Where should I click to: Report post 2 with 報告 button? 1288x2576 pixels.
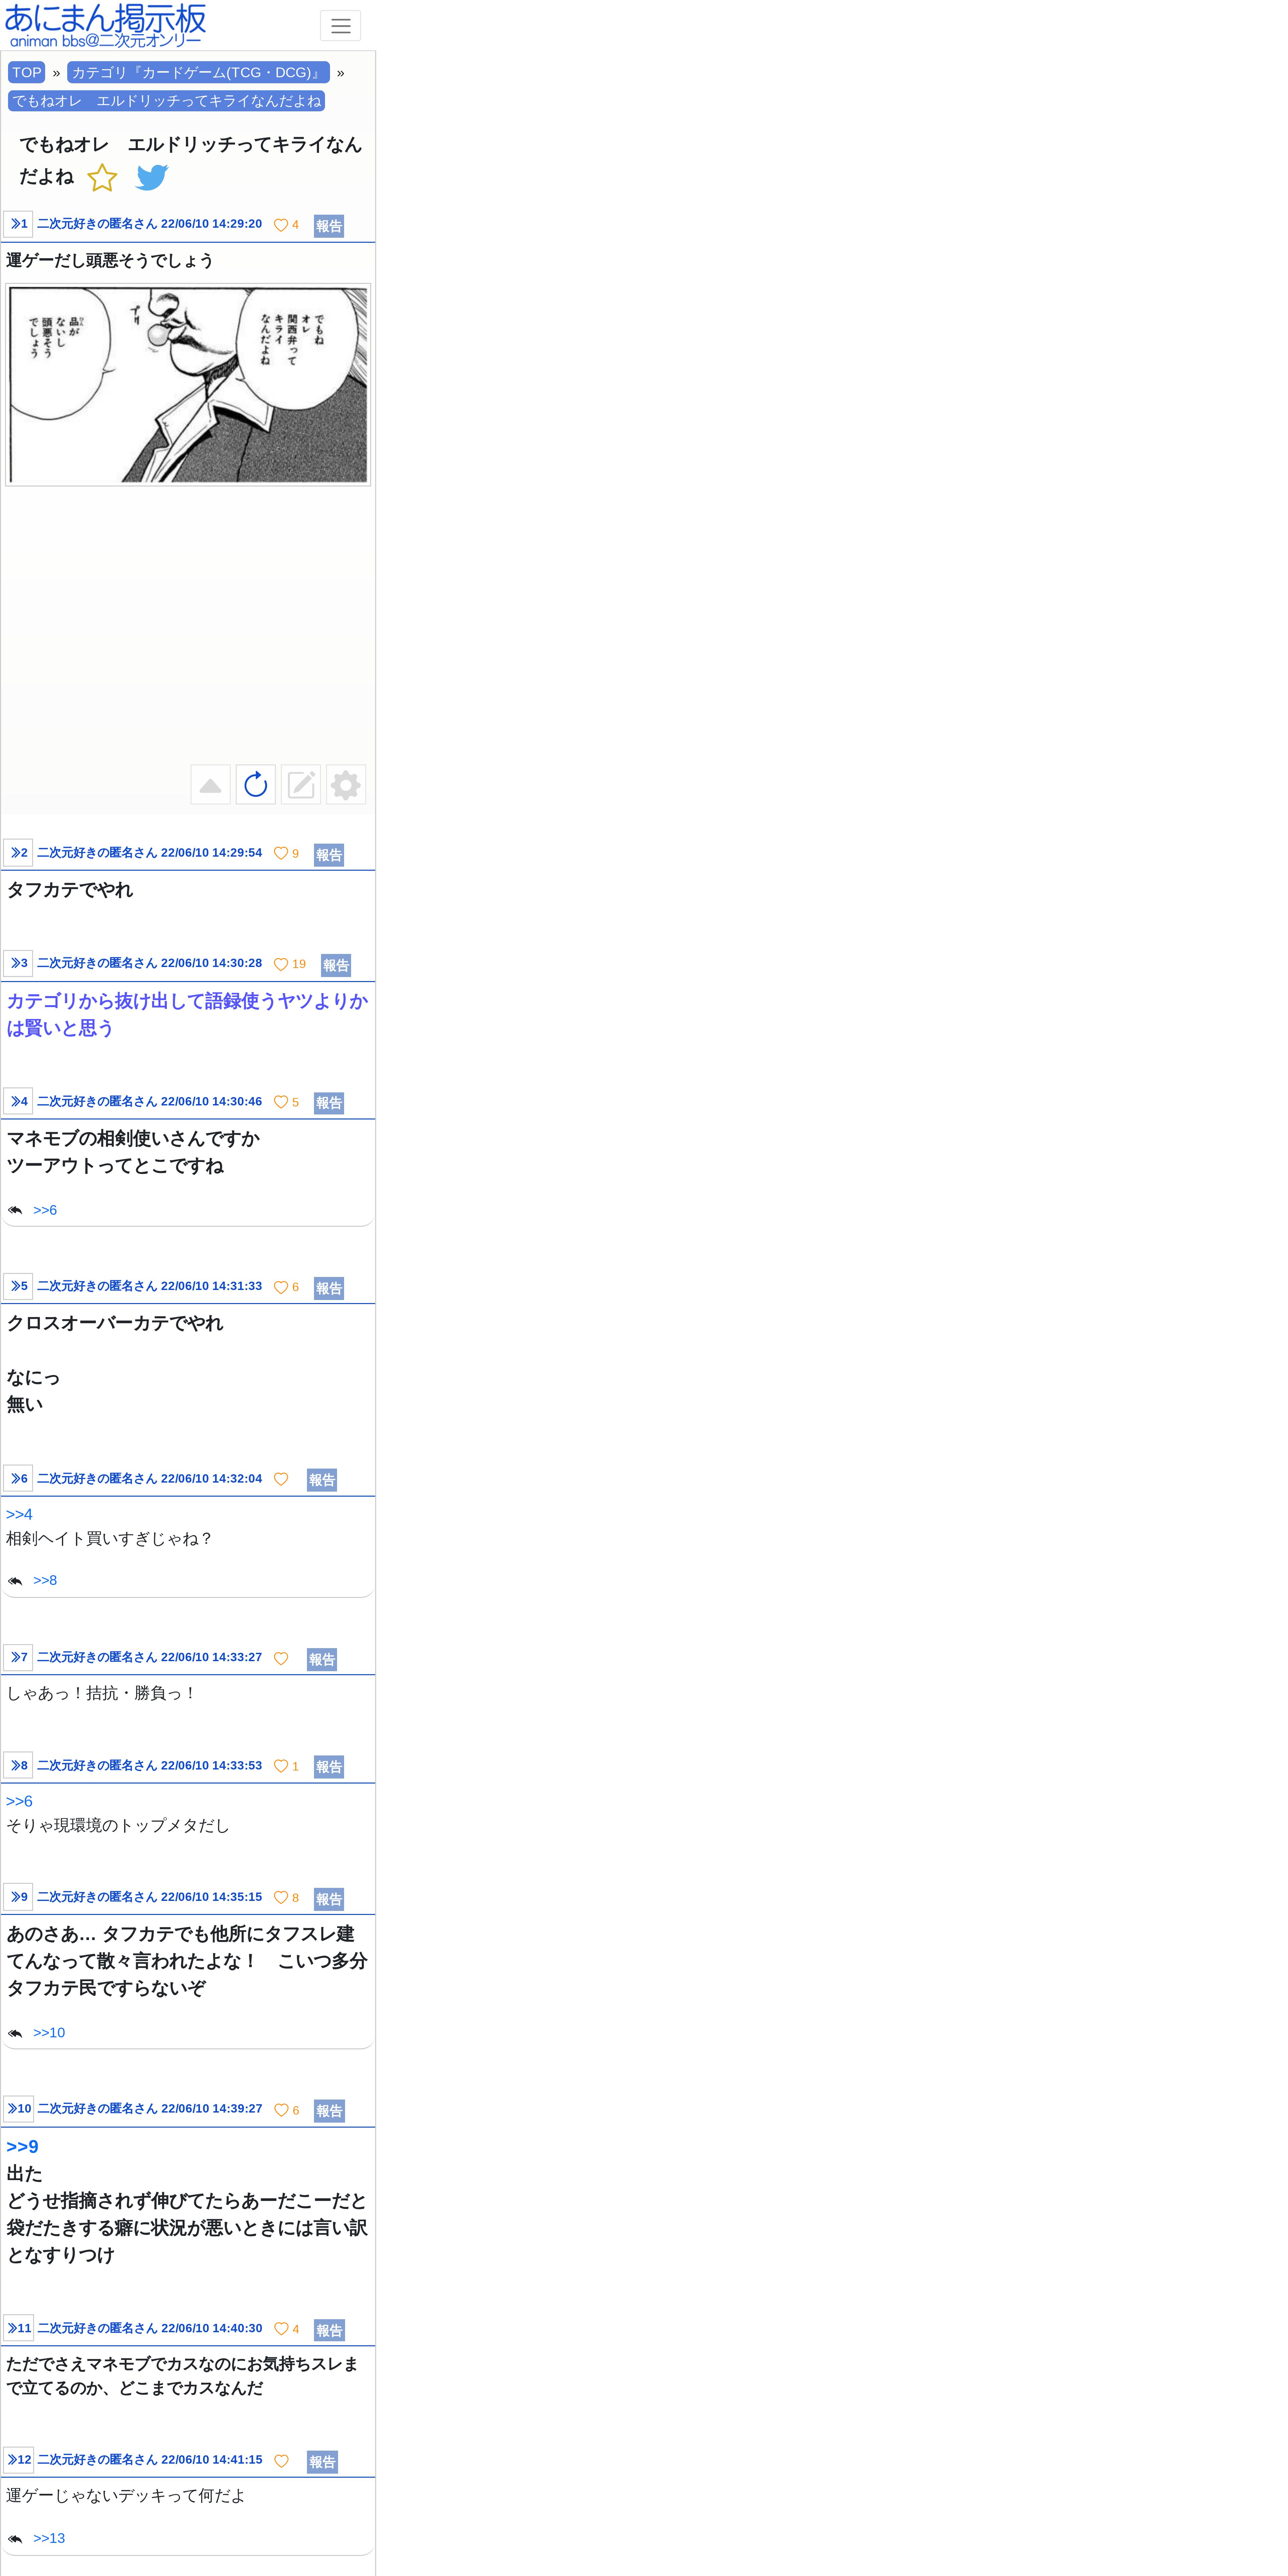(329, 855)
